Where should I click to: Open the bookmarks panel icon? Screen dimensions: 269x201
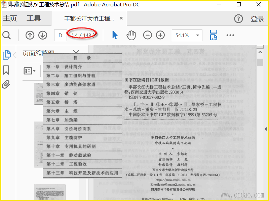click(x=6, y=70)
